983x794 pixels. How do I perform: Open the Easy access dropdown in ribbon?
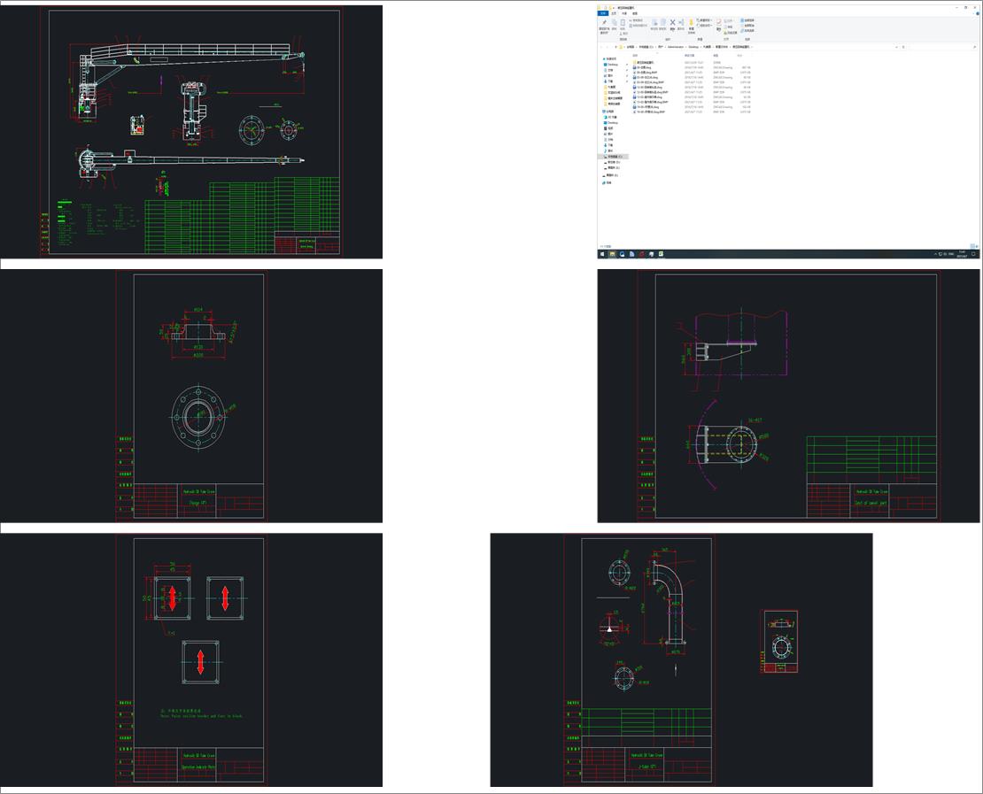(705, 25)
